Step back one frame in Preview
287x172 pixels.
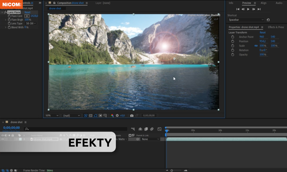(x=243, y=9)
